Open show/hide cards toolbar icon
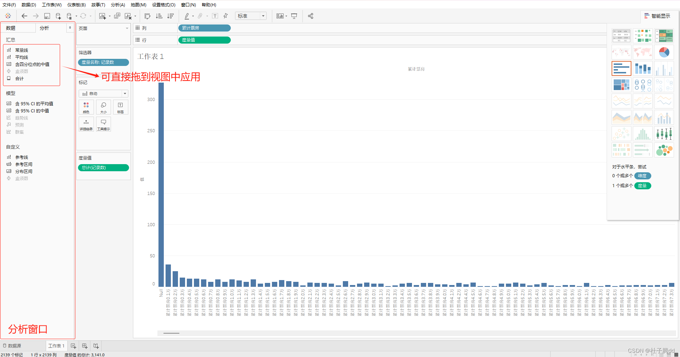 (280, 16)
